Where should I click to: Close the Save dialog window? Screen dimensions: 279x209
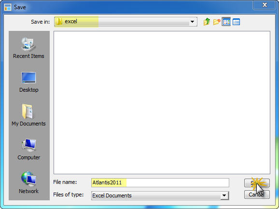coord(265,5)
